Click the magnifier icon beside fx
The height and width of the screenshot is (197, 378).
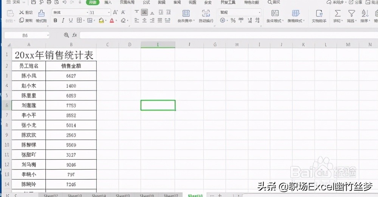tap(66, 35)
